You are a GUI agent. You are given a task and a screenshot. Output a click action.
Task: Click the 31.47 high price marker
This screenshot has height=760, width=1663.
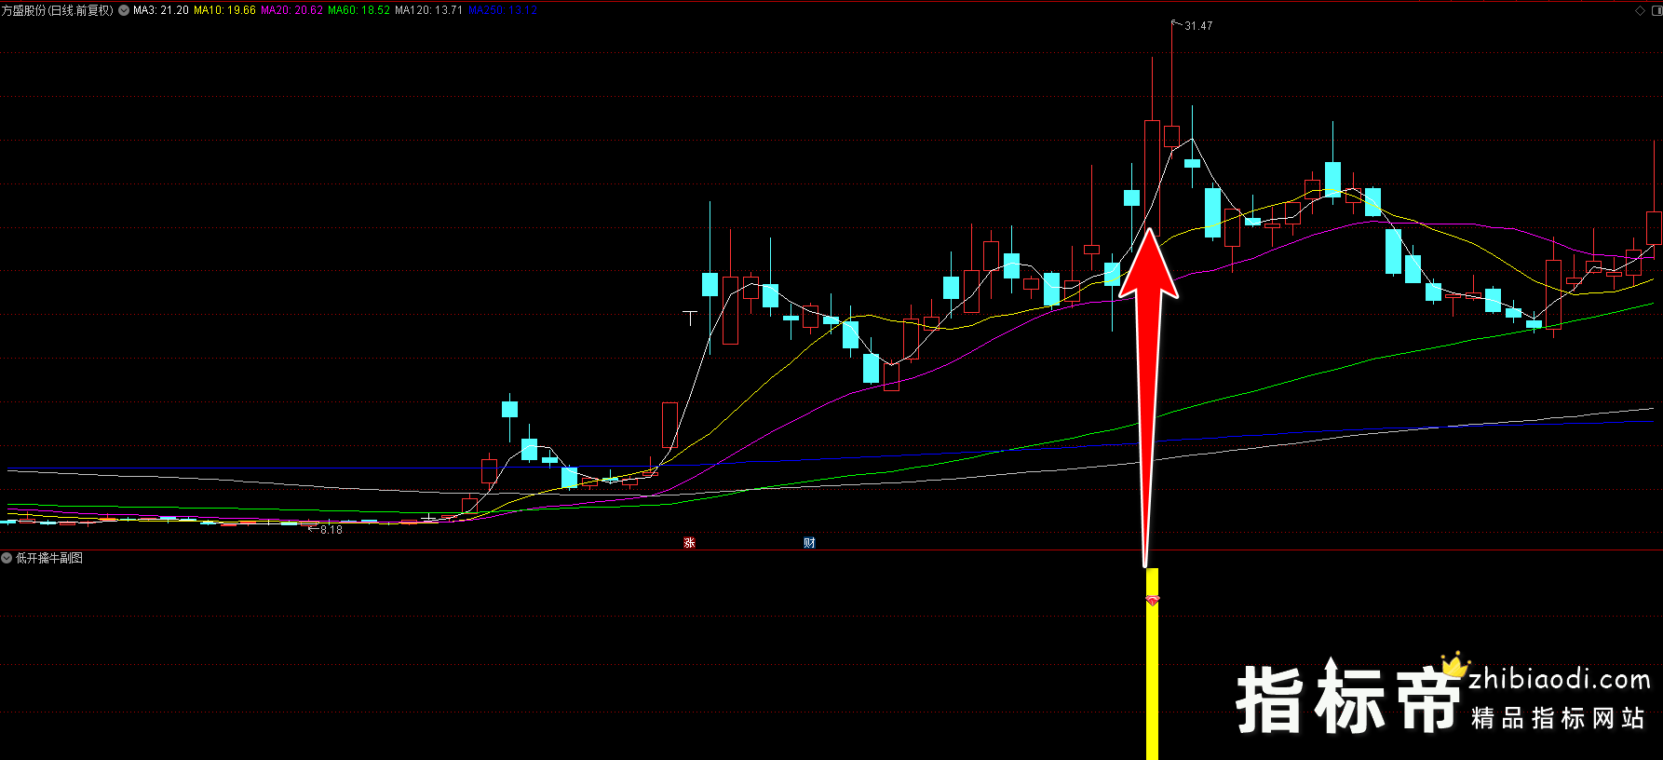click(1197, 26)
